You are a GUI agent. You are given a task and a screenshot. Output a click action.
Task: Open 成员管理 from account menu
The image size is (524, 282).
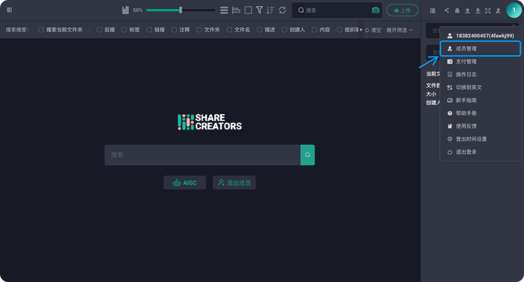(480, 49)
